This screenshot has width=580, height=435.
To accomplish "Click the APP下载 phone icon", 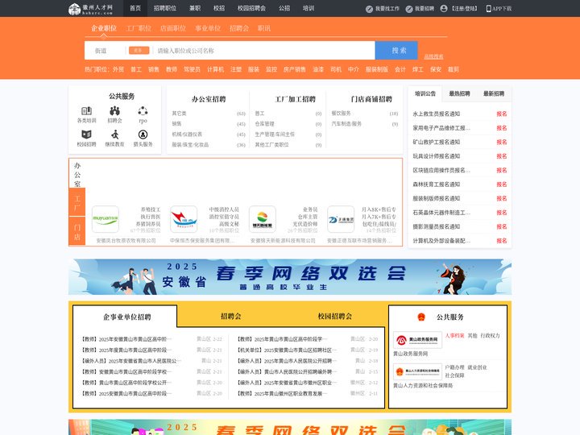I will [488, 9].
